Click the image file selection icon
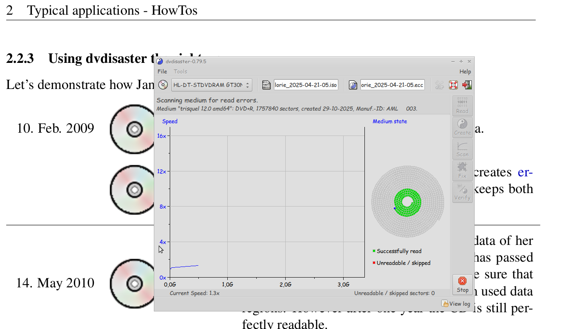Screen dimensions: 584x329 [x=266, y=85]
